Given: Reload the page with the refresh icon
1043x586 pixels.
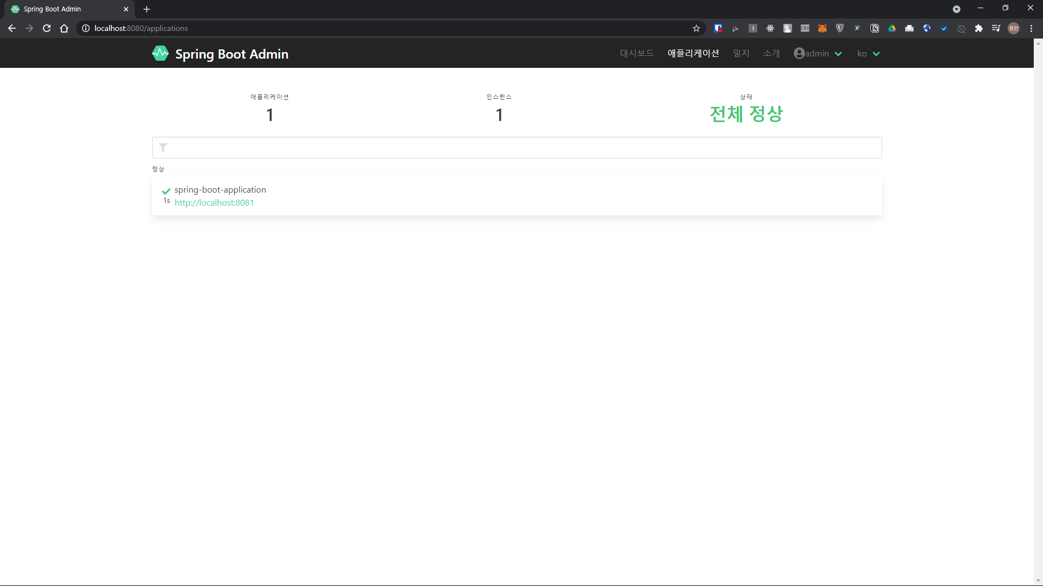Looking at the screenshot, I should pyautogui.click(x=47, y=28).
